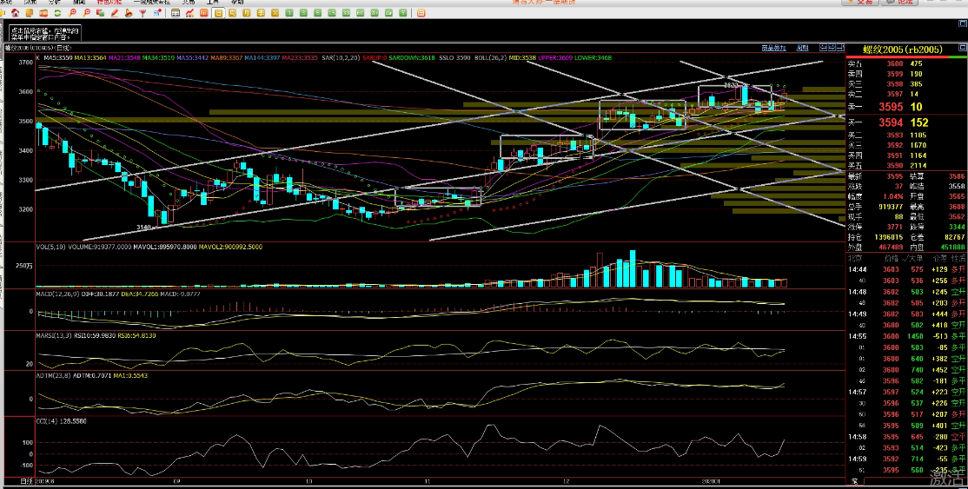The image size is (968, 489).
Task: Click the left-arrow panel icon beside 周期
Action: click(824, 48)
